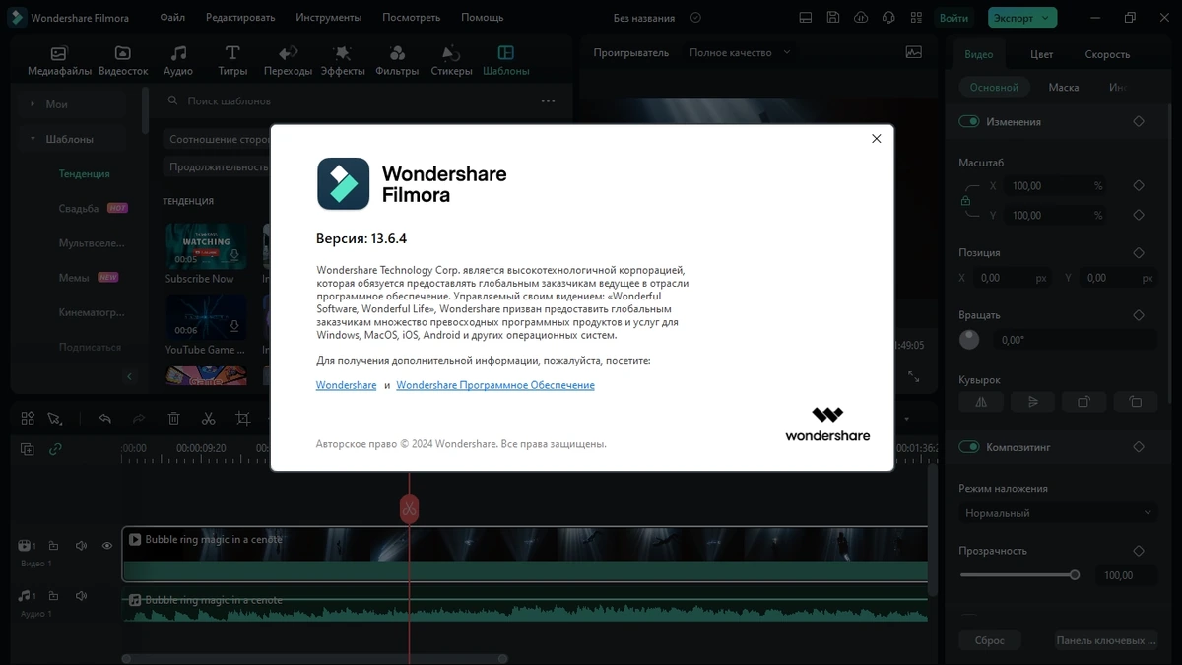Image resolution: width=1182 pixels, height=665 pixels.
Task: Mute the Аудио 1 track
Action: pos(81,596)
